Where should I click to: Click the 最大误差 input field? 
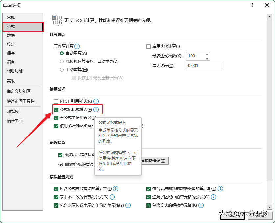tap(204, 66)
